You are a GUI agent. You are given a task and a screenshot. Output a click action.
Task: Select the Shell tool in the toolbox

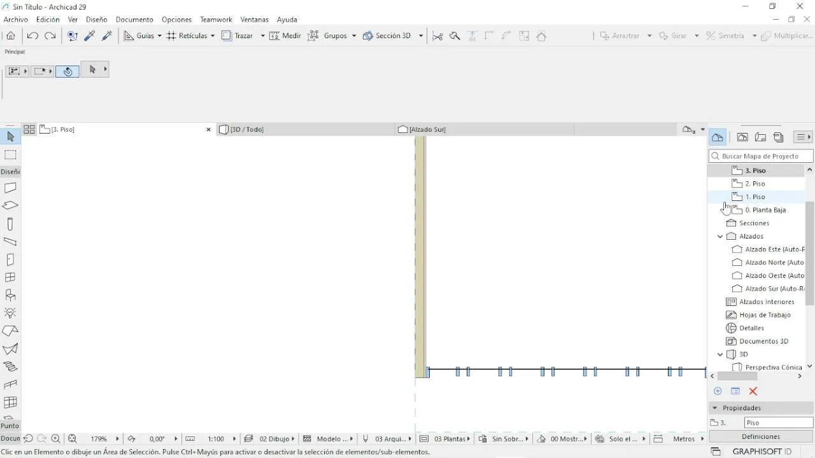coord(10,349)
